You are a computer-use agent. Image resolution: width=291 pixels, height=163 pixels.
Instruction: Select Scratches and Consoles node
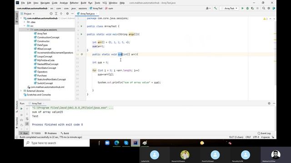(x=39, y=95)
